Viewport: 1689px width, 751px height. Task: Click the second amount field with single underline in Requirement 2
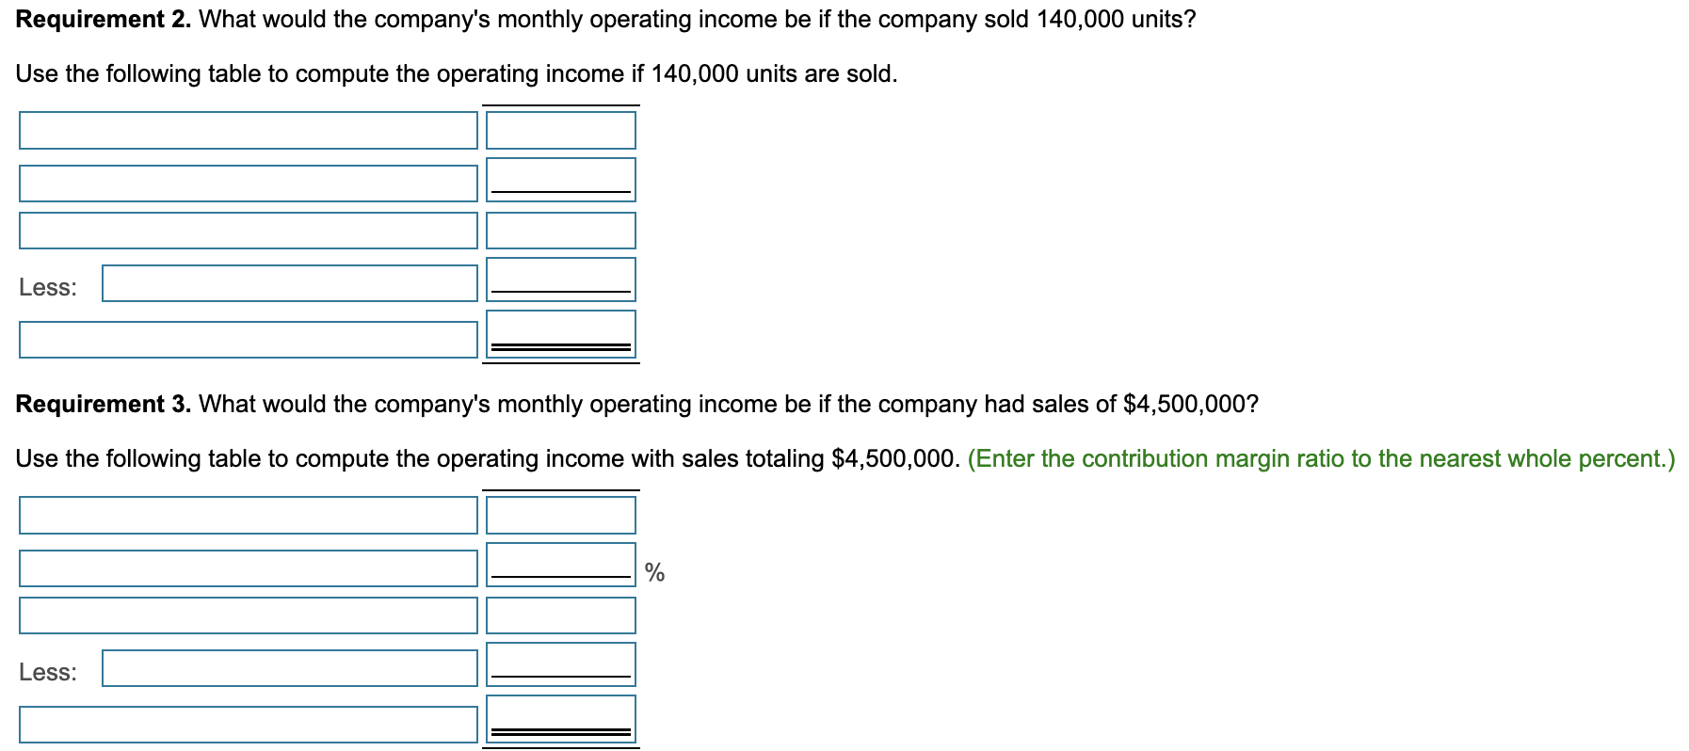click(x=560, y=181)
